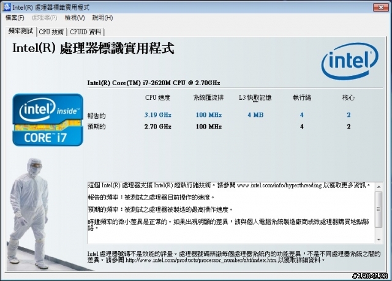Switch to the CPUID 資料 tab

point(85,32)
